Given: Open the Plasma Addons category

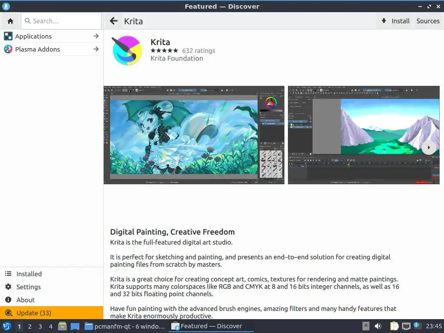Looking at the screenshot, I should pyautogui.click(x=51, y=49).
